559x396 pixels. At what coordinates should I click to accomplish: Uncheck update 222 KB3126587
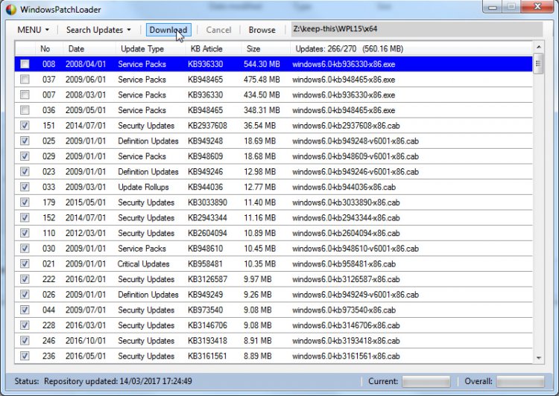pyautogui.click(x=25, y=279)
